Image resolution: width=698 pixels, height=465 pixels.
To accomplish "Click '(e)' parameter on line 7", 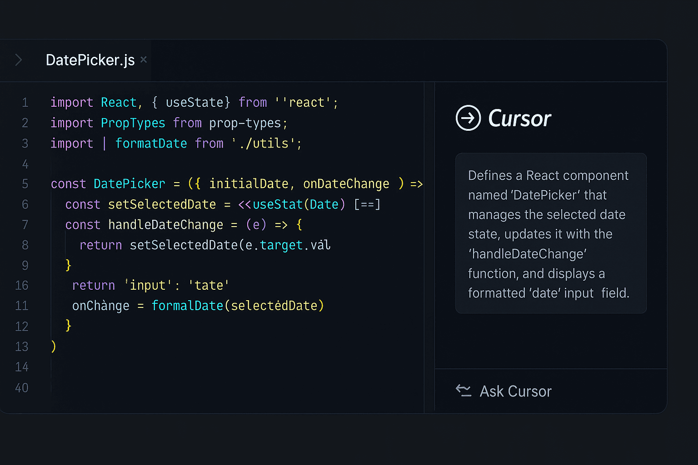I will coord(256,225).
